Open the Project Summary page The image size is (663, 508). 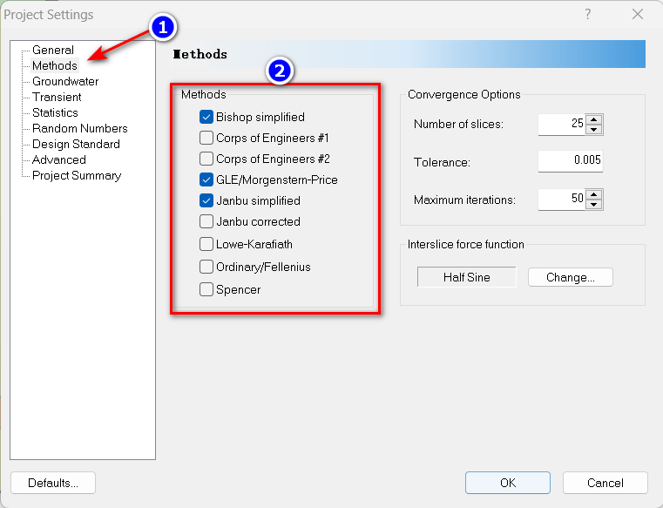(76, 175)
